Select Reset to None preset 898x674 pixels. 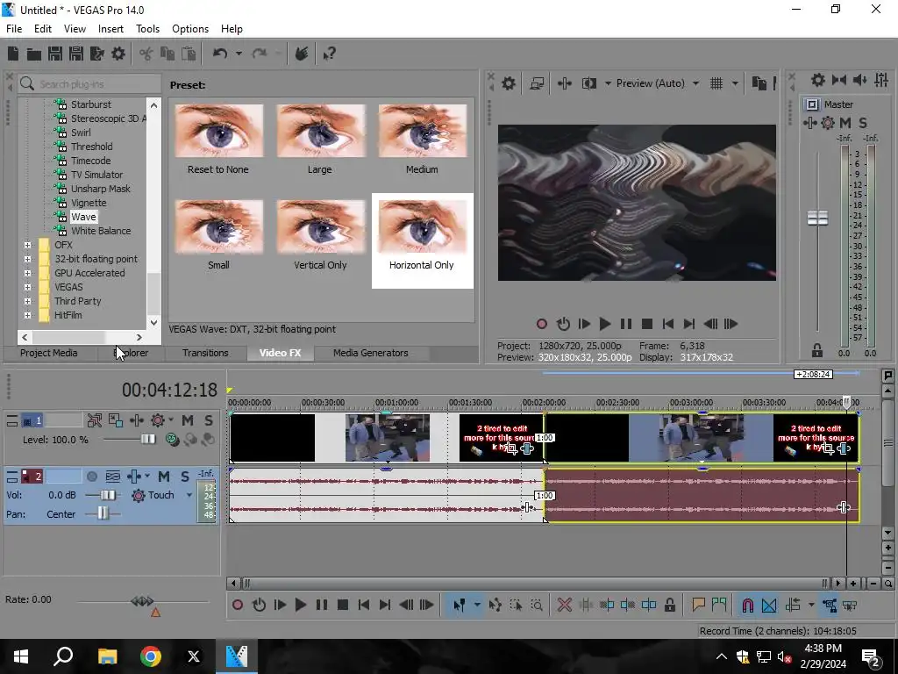click(218, 140)
